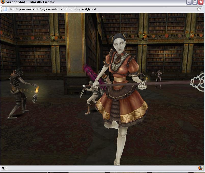This screenshot has width=205, height=173.
Task: Click the ScreenShot - Mozilla Firefox title text
Action: tap(30, 2)
